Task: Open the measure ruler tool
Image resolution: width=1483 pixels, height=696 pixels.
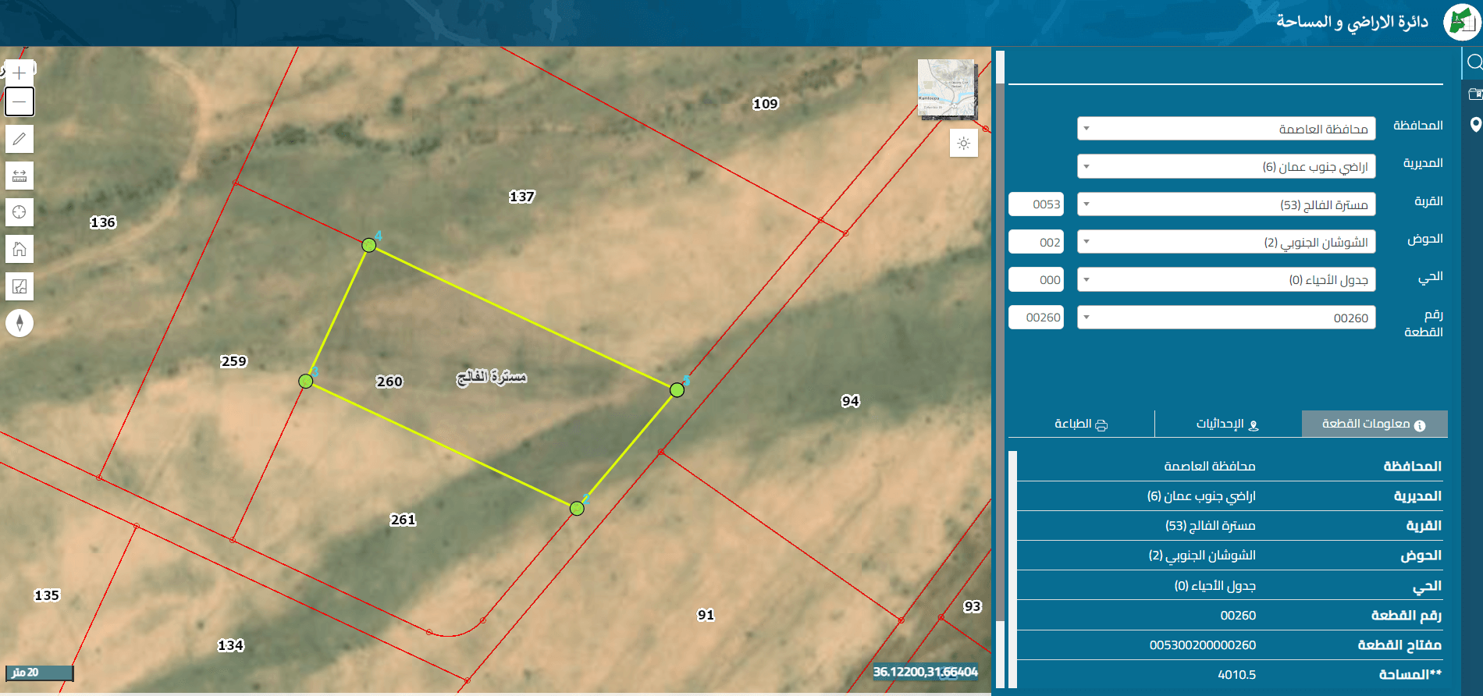Action: pyautogui.click(x=20, y=176)
